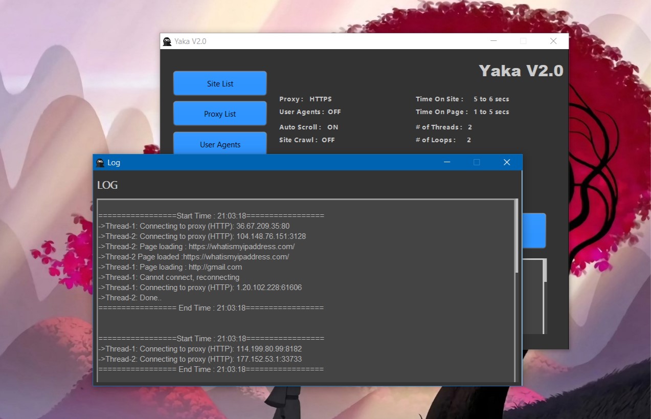
Task: Click the first whatismyipaddress.com URL log line
Action: coord(196,247)
